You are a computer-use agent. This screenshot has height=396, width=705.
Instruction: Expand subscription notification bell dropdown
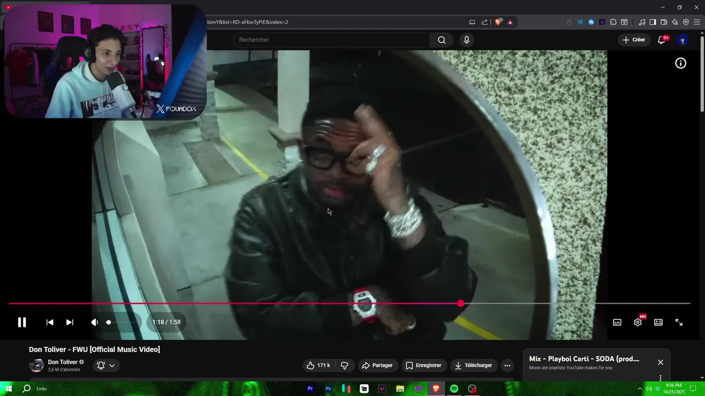pos(106,365)
